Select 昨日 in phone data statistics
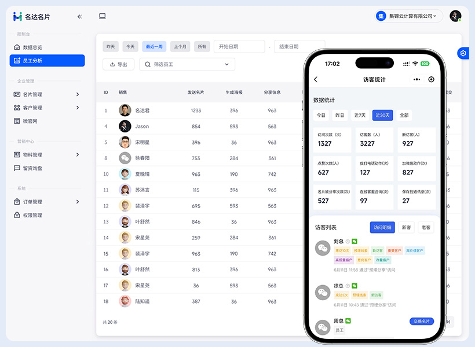475x347 pixels. point(340,115)
